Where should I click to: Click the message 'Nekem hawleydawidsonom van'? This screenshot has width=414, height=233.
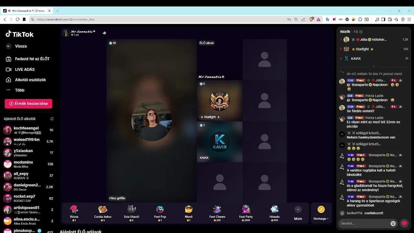[371, 137]
